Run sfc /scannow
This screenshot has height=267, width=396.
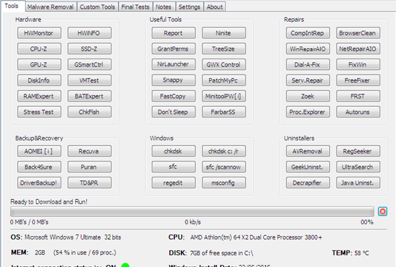pos(224,167)
